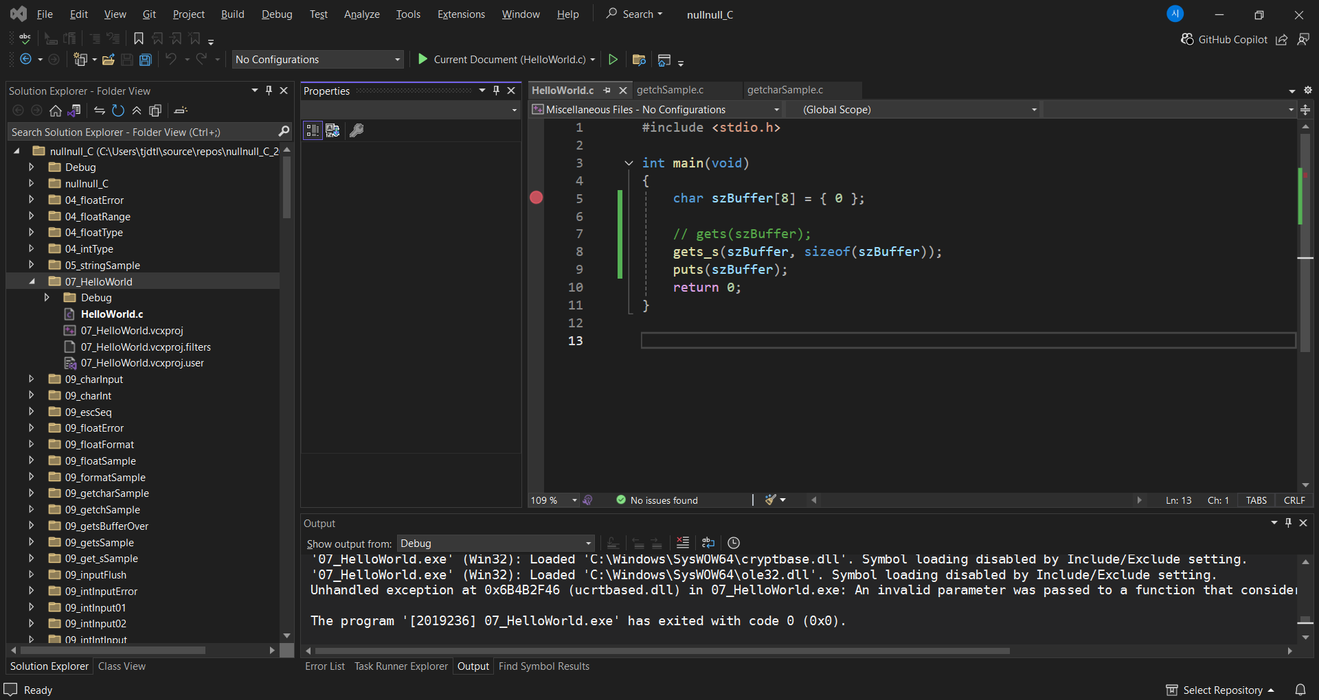The height and width of the screenshot is (700, 1319).
Task: Open Show output from Debug dropdown
Action: pos(496,544)
